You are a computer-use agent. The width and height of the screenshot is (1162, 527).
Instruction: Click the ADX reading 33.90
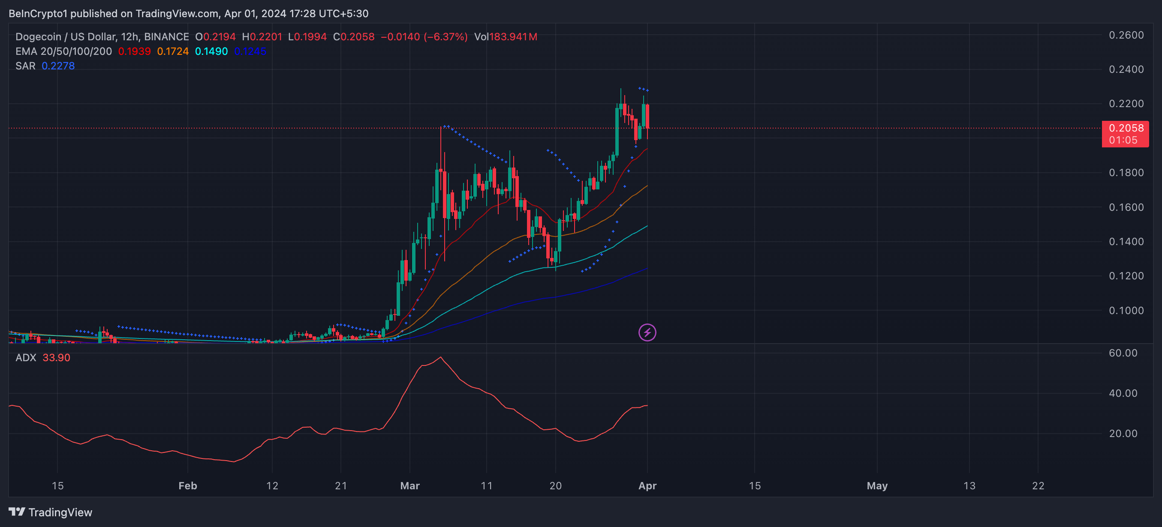tap(57, 357)
